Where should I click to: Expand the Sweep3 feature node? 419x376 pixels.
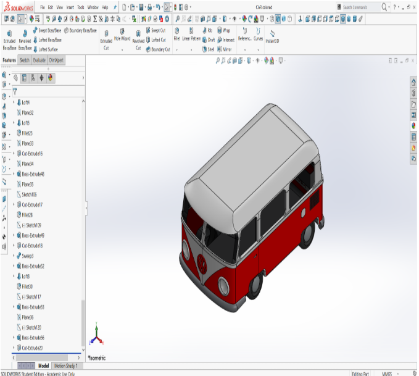click(14, 256)
